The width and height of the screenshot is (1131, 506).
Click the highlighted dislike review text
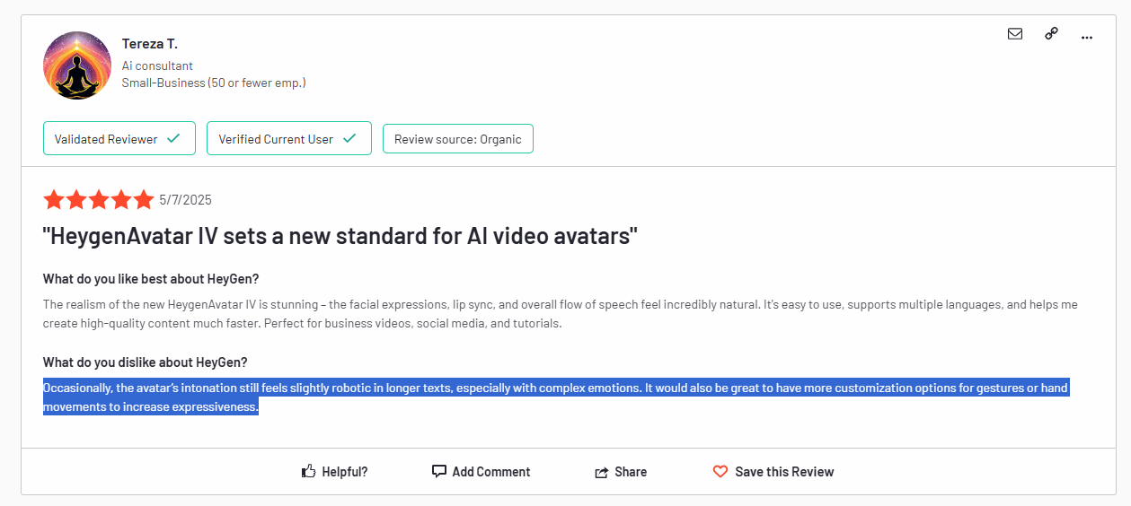[555, 388]
